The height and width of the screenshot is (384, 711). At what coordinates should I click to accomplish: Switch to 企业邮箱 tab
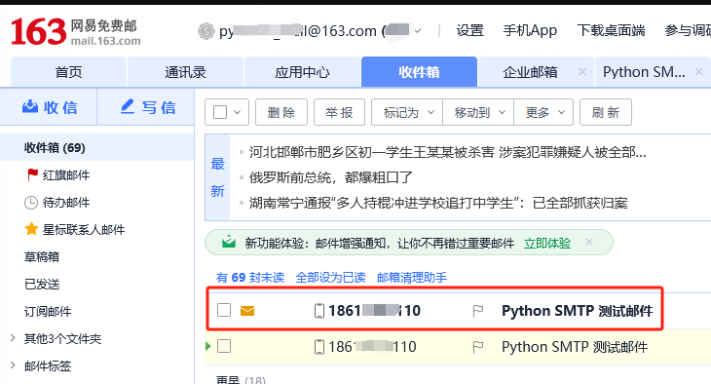(x=530, y=72)
